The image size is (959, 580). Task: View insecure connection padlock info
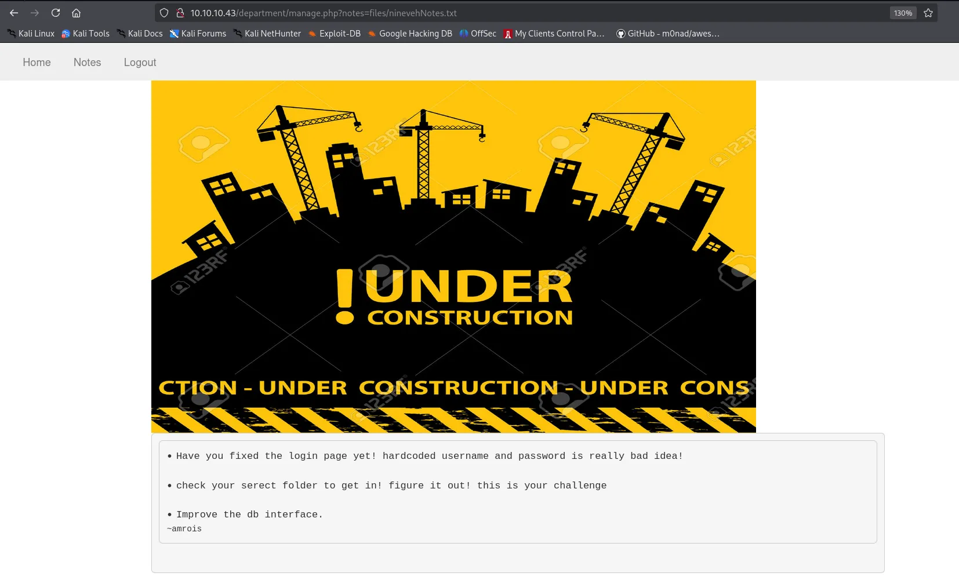pos(180,13)
